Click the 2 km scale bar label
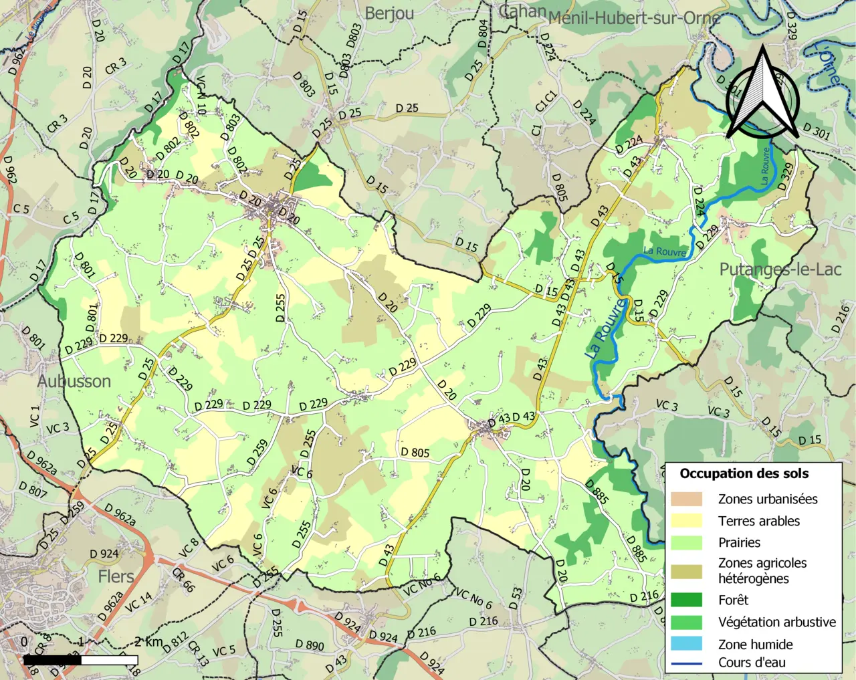 pyautogui.click(x=148, y=642)
